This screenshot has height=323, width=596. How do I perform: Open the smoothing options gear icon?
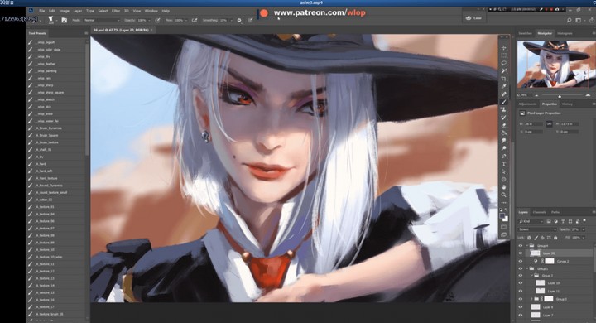[x=239, y=20]
